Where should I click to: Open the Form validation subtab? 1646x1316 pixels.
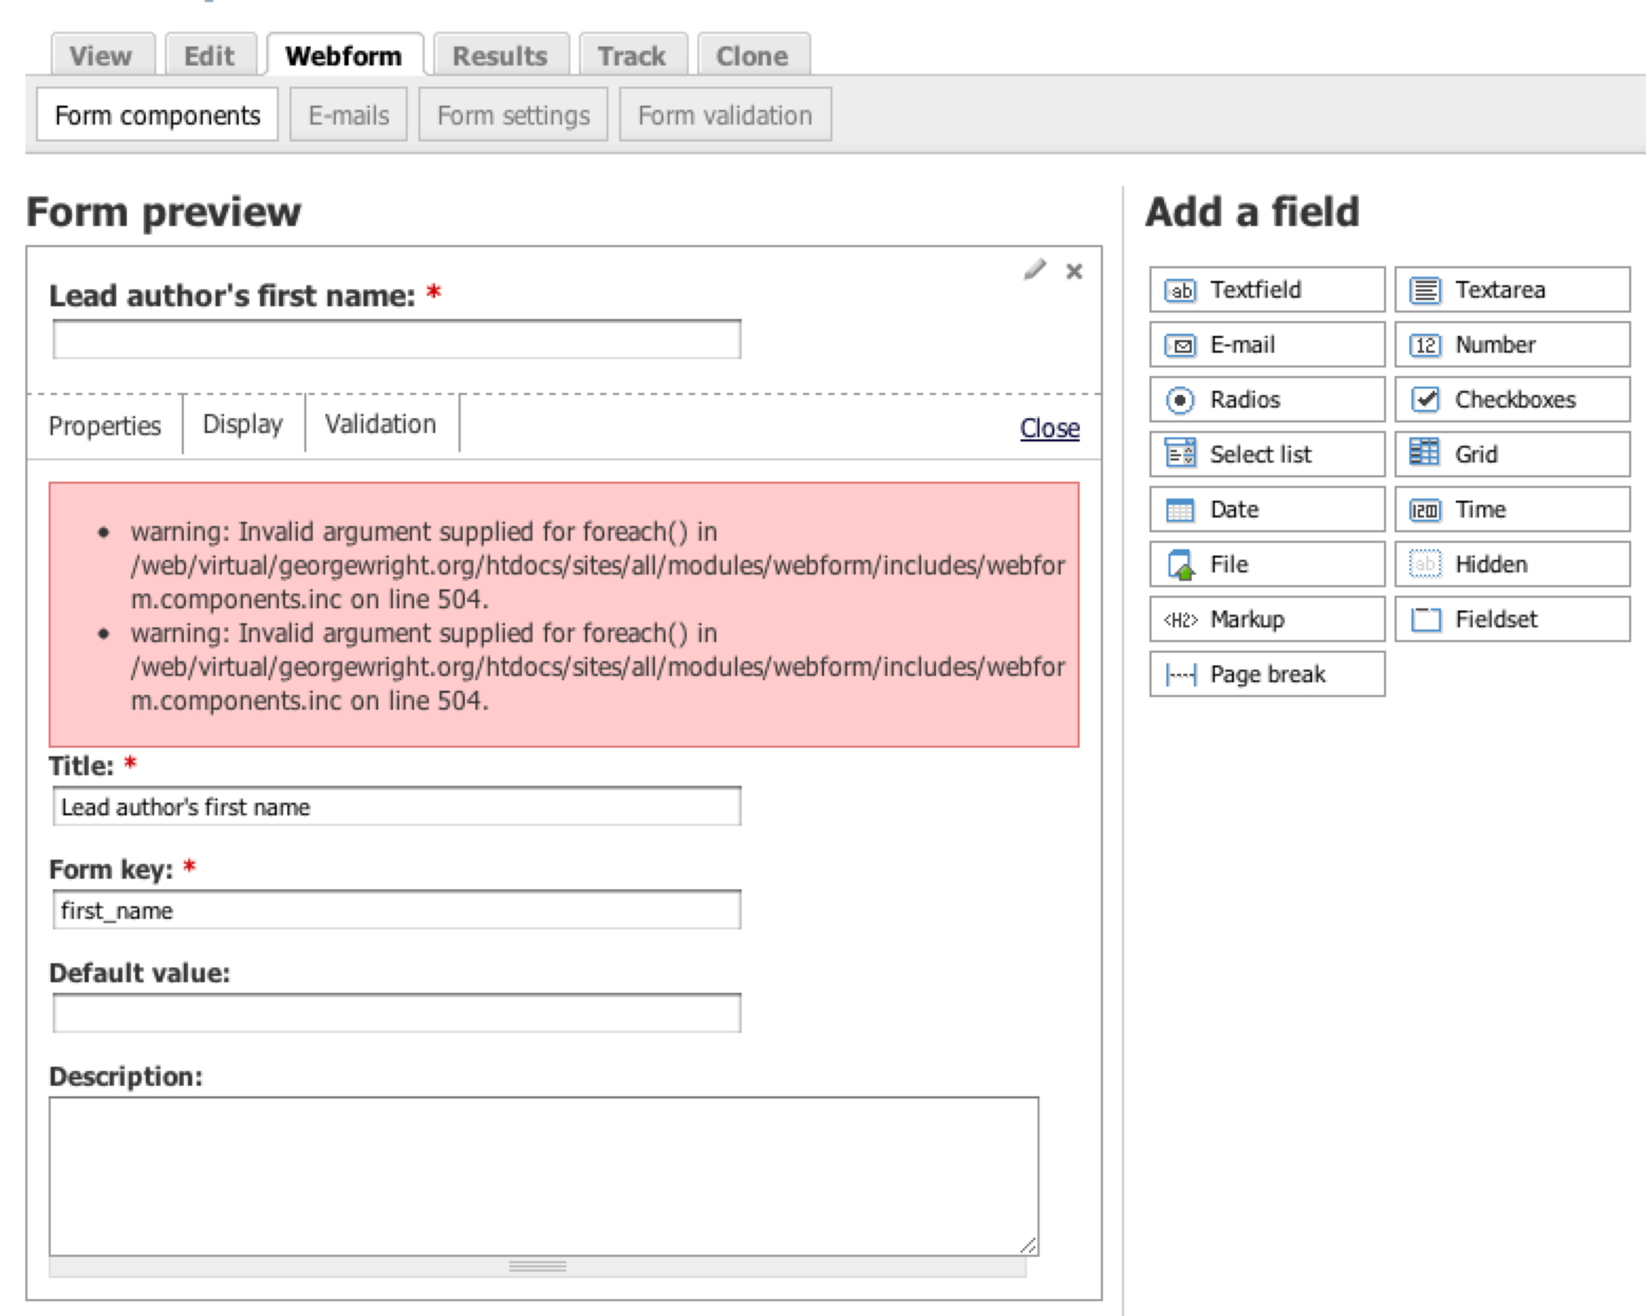(725, 115)
